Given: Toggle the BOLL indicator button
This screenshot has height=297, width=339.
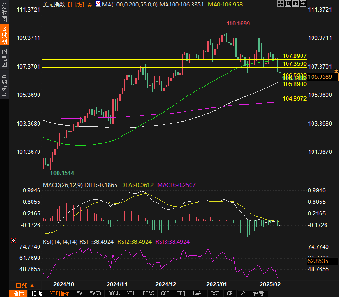Looking at the screenshot, I should [x=114, y=293].
